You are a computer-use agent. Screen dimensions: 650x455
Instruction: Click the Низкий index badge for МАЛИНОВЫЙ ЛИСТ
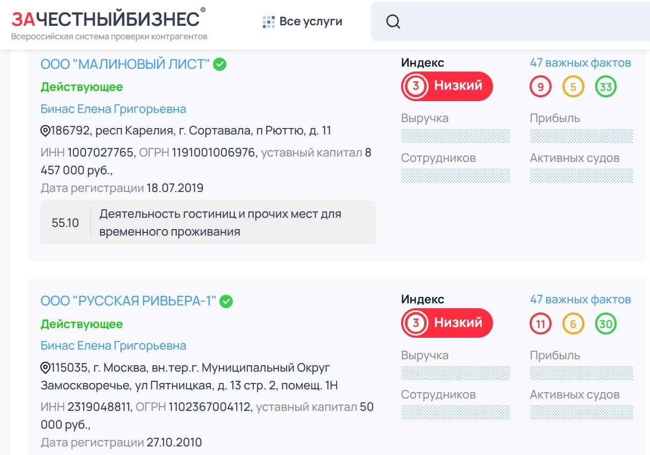coord(447,86)
